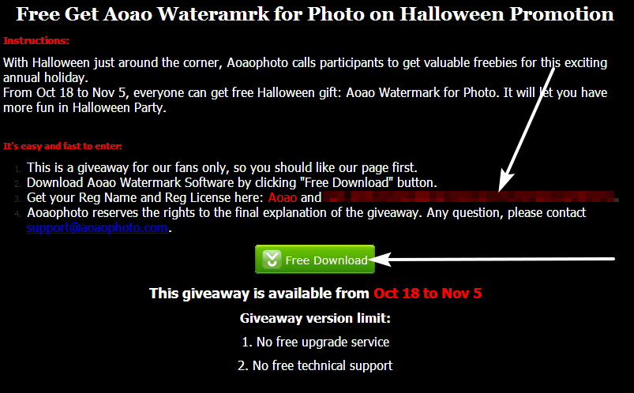Click the red "Oct 18 to Nov 5" date text
This screenshot has width=634, height=393.
(428, 293)
